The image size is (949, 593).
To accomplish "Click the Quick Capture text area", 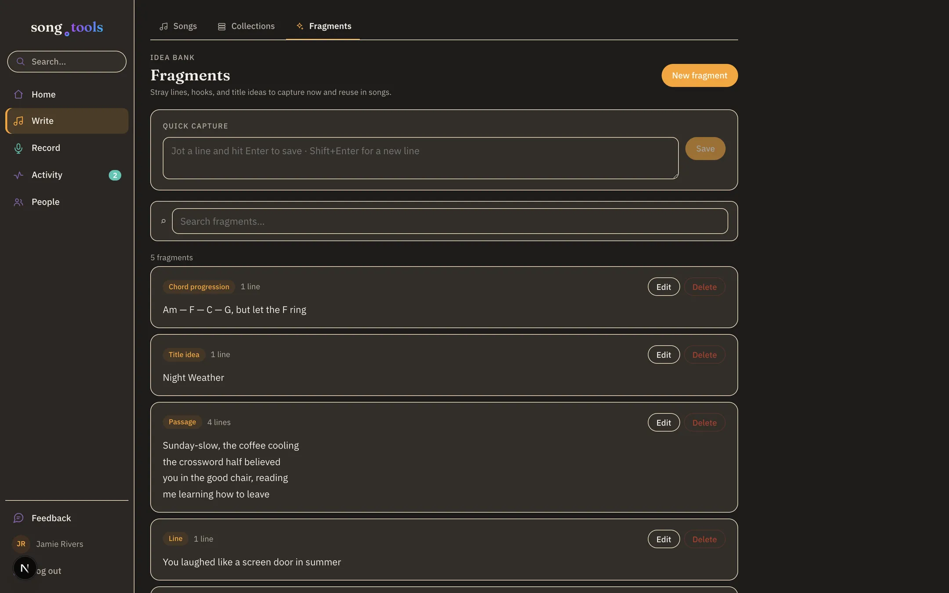I will tap(420, 158).
